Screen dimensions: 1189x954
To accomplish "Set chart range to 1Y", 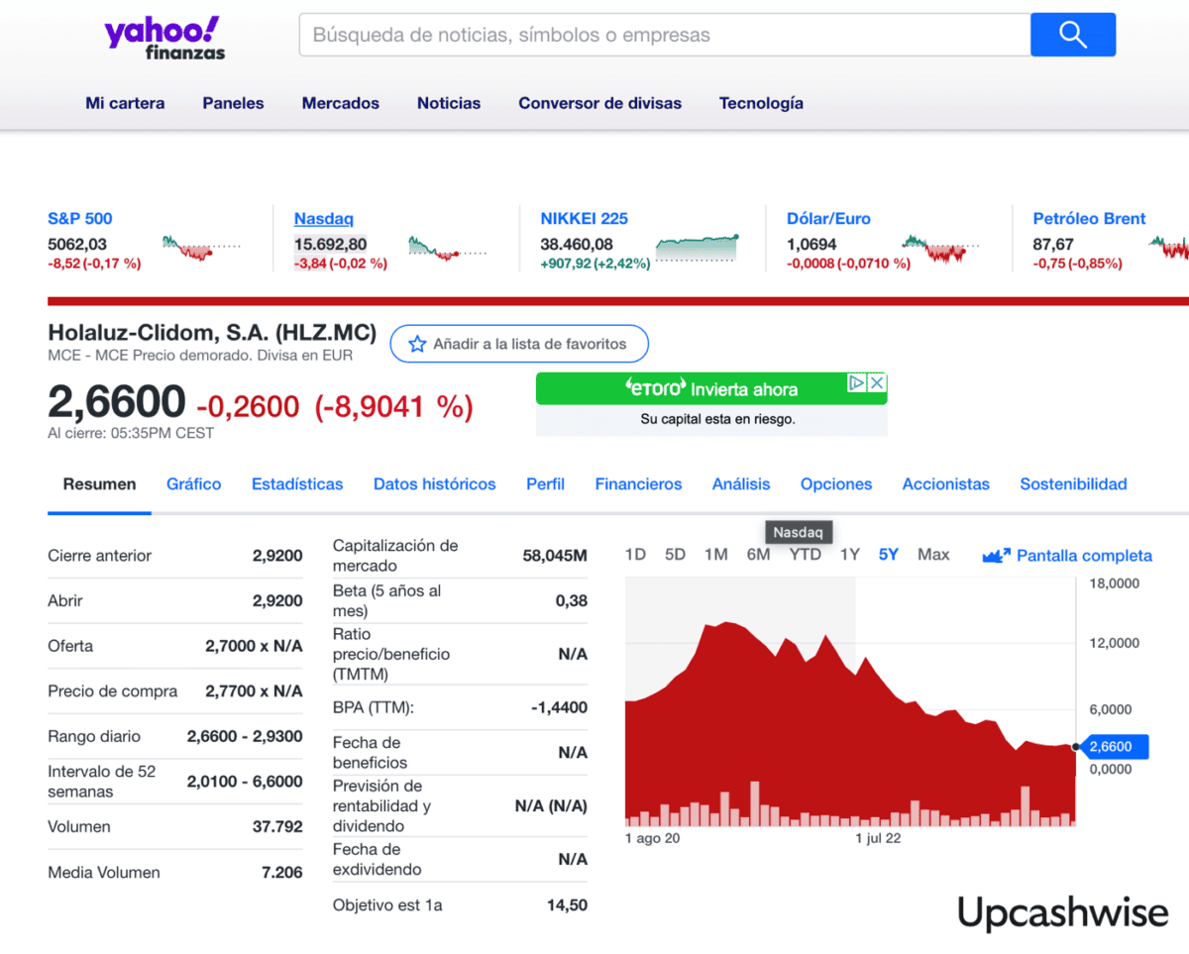I will pos(850,555).
